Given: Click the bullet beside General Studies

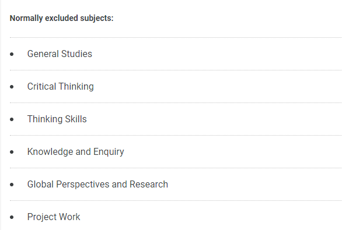Looking at the screenshot, I should click(x=12, y=54).
